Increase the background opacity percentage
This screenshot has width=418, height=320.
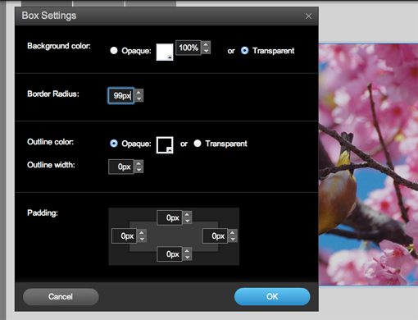207,44
